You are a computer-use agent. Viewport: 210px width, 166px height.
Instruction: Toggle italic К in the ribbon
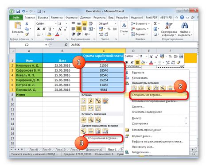pos(44,29)
